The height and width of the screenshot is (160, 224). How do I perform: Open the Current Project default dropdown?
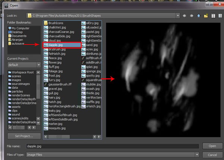point(38,65)
